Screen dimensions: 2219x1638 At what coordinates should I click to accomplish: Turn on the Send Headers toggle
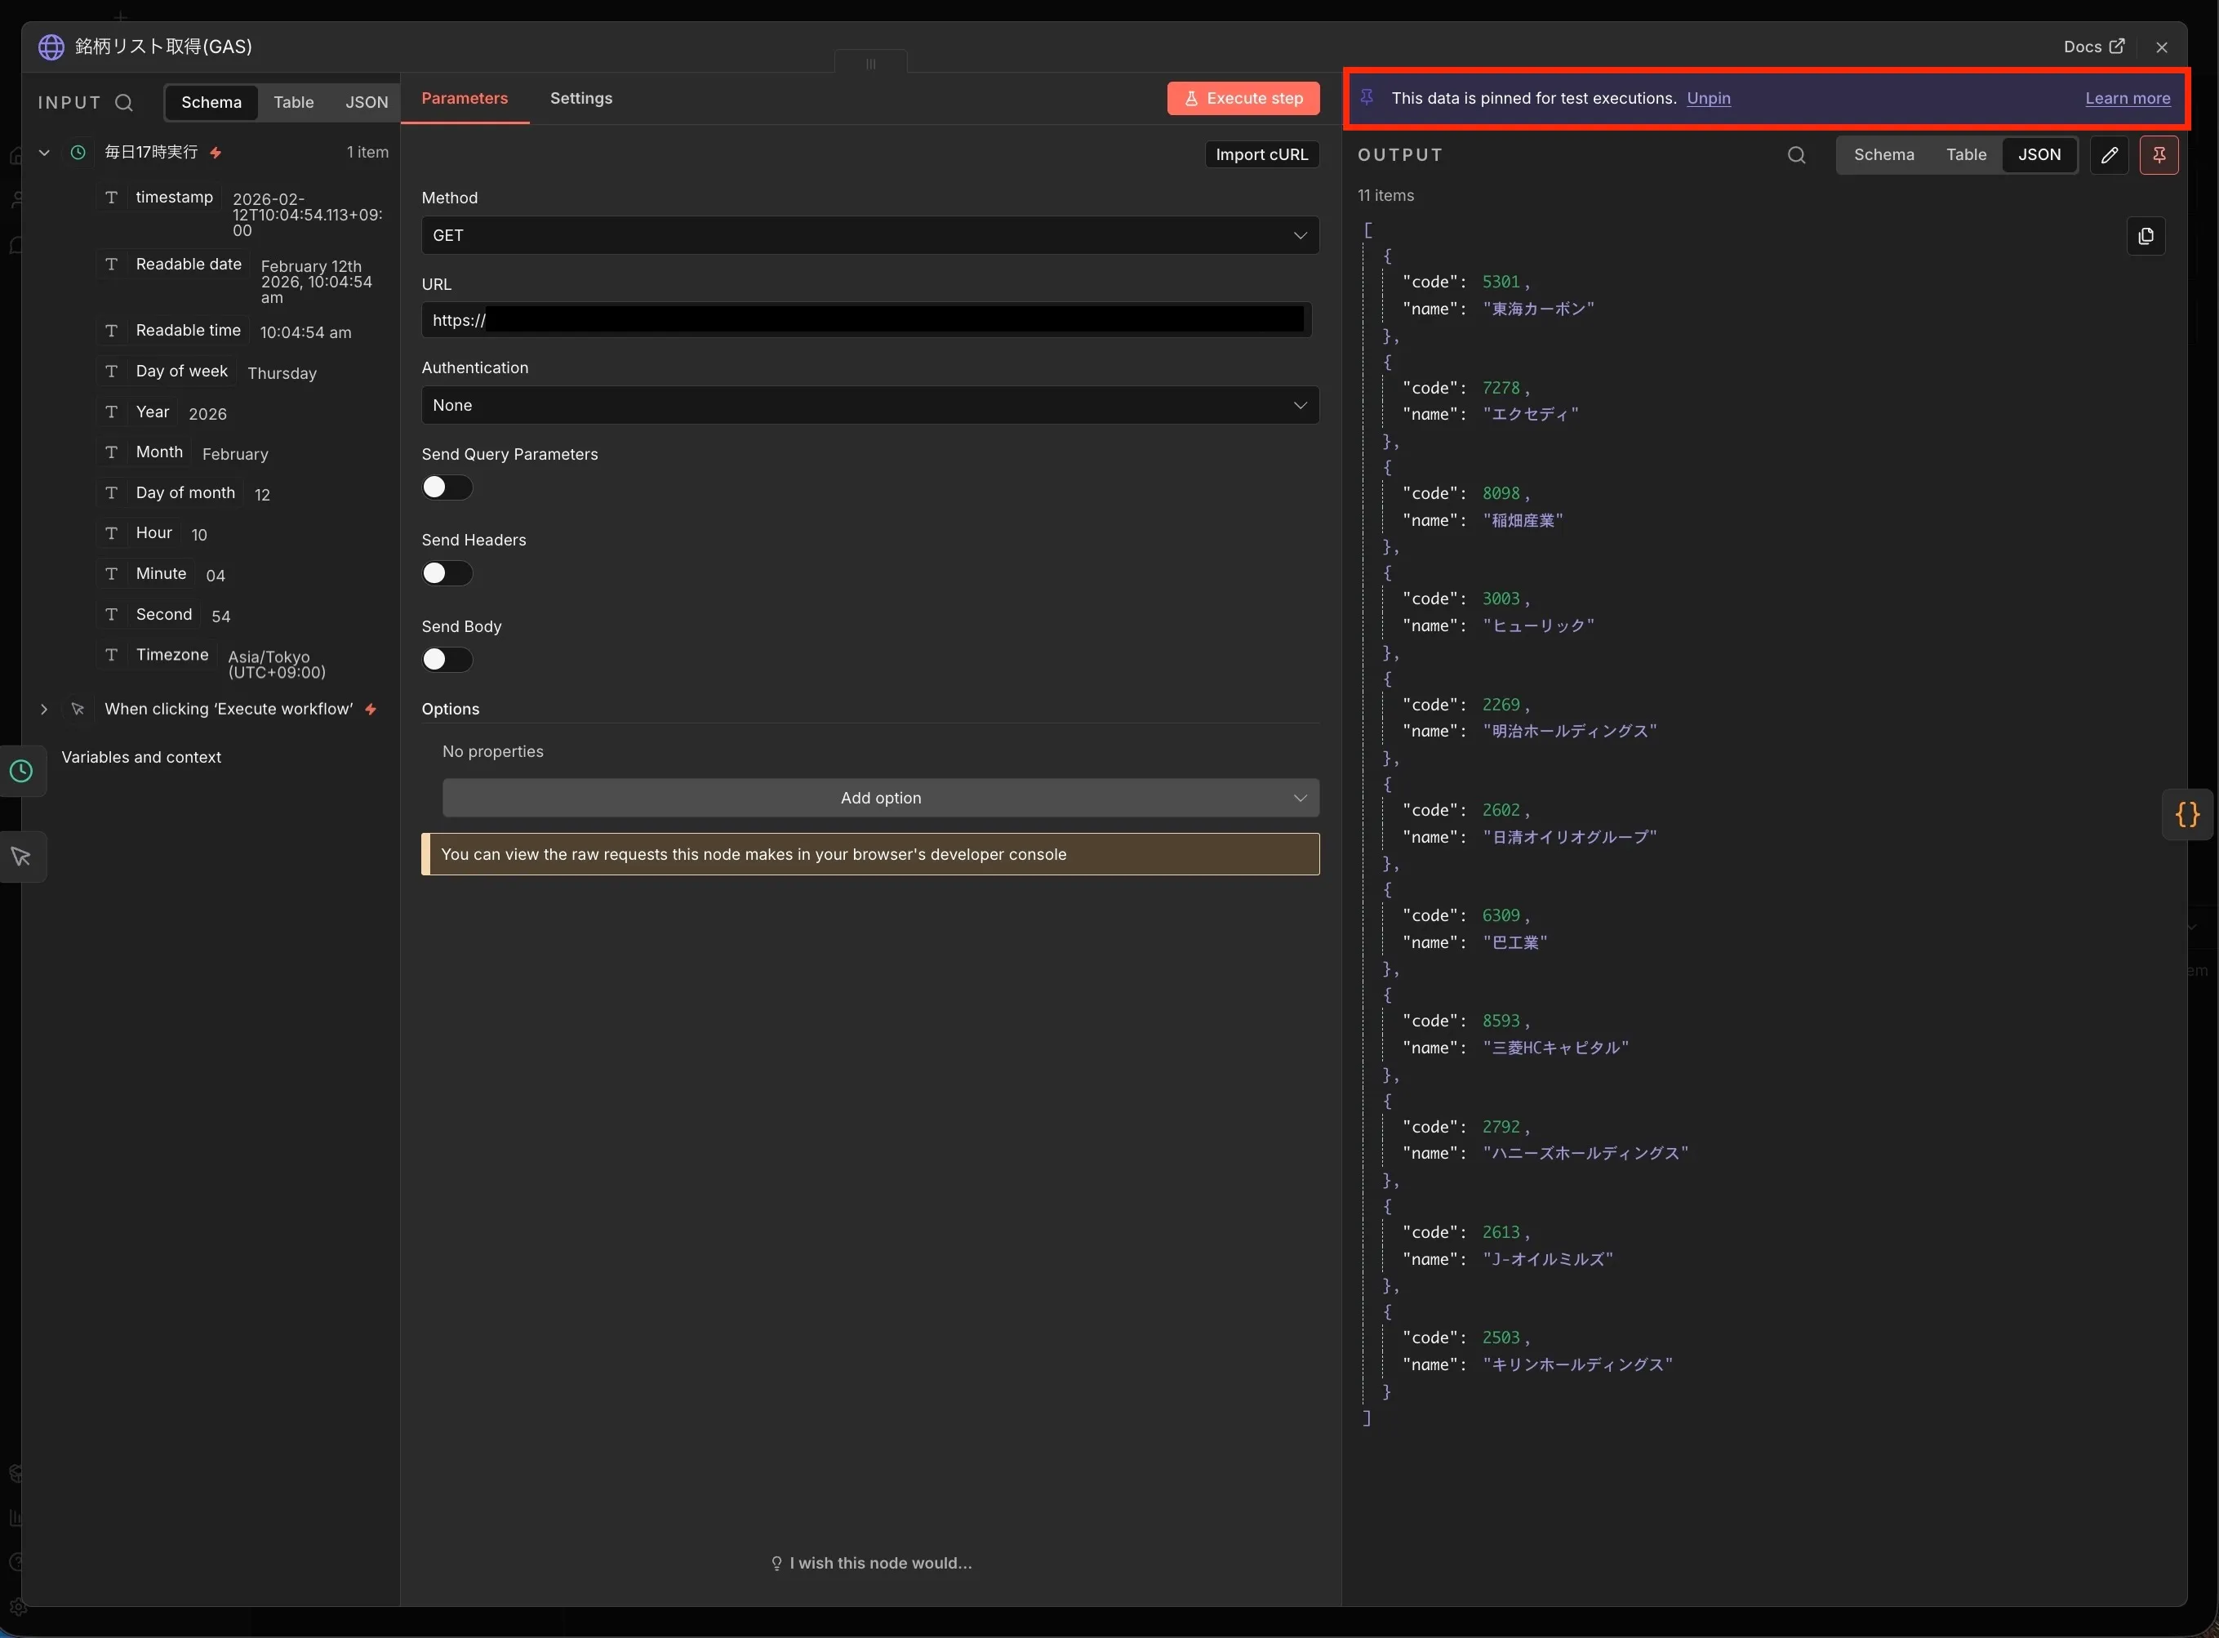(x=447, y=573)
